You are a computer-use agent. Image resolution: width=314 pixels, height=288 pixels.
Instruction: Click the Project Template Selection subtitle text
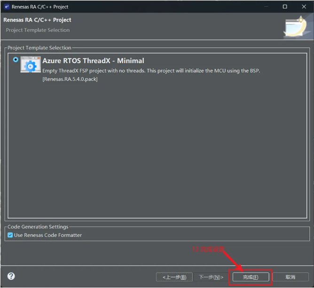click(x=38, y=30)
